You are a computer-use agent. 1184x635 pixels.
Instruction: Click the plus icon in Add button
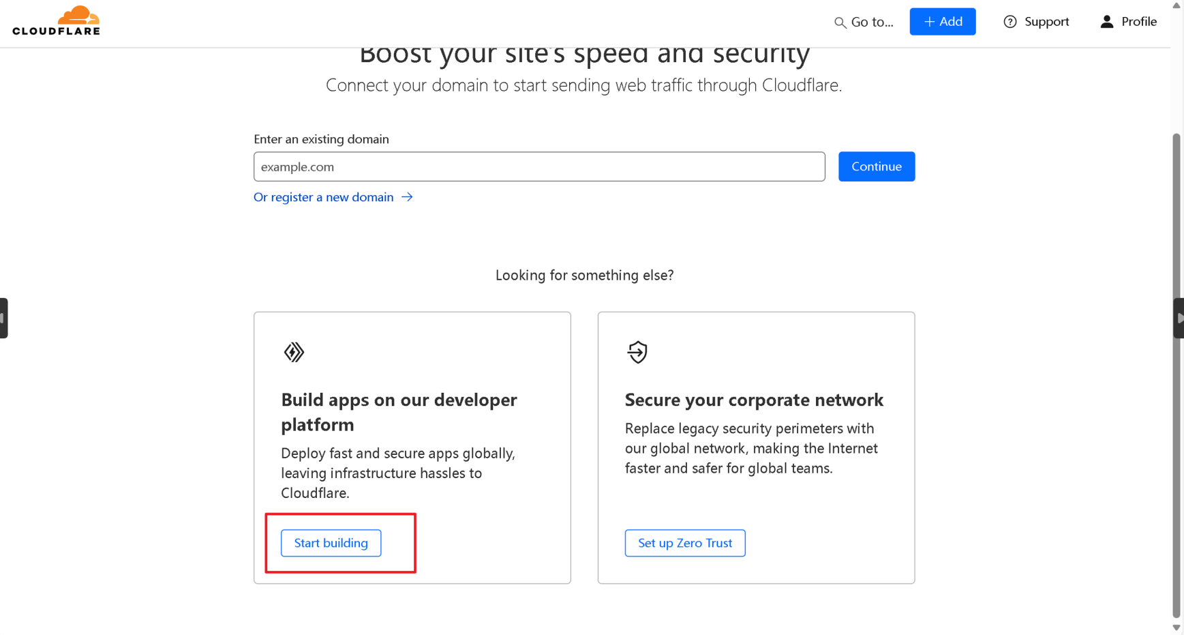pyautogui.click(x=929, y=22)
